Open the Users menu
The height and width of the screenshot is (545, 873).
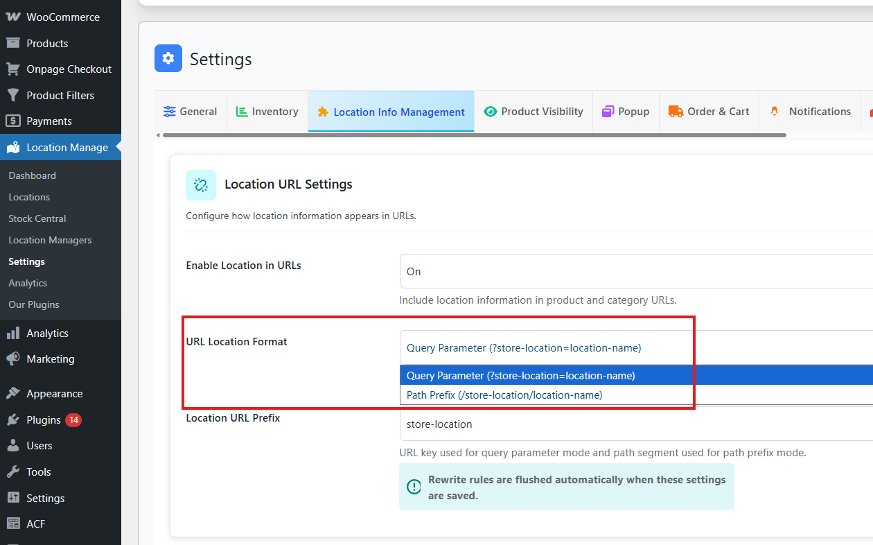[60, 445]
